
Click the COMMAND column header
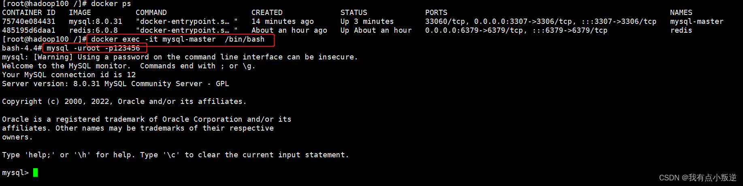coord(151,13)
